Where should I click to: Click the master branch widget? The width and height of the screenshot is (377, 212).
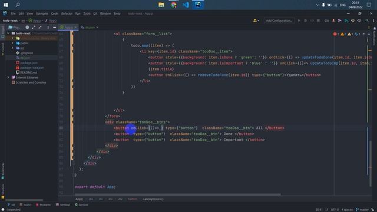pyautogui.click(x=362, y=210)
